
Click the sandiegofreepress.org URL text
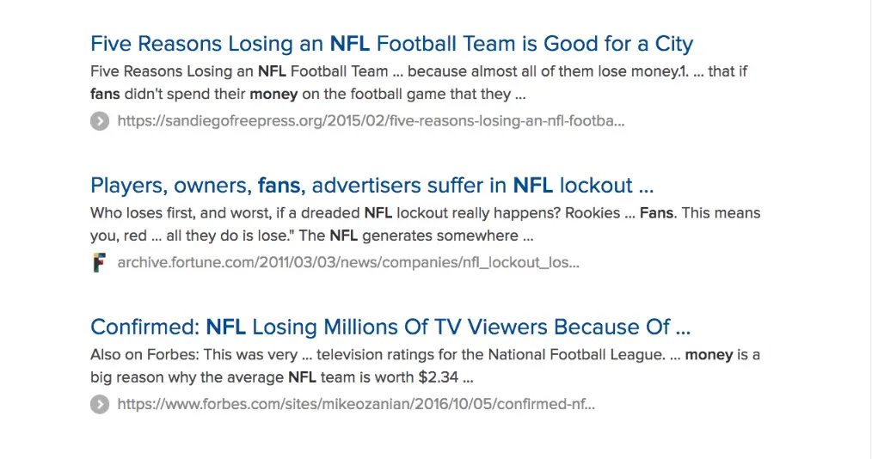point(371,121)
